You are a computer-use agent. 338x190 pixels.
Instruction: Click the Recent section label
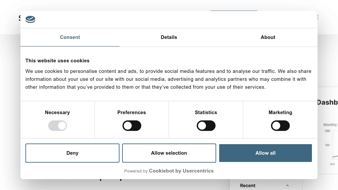click(248, 186)
